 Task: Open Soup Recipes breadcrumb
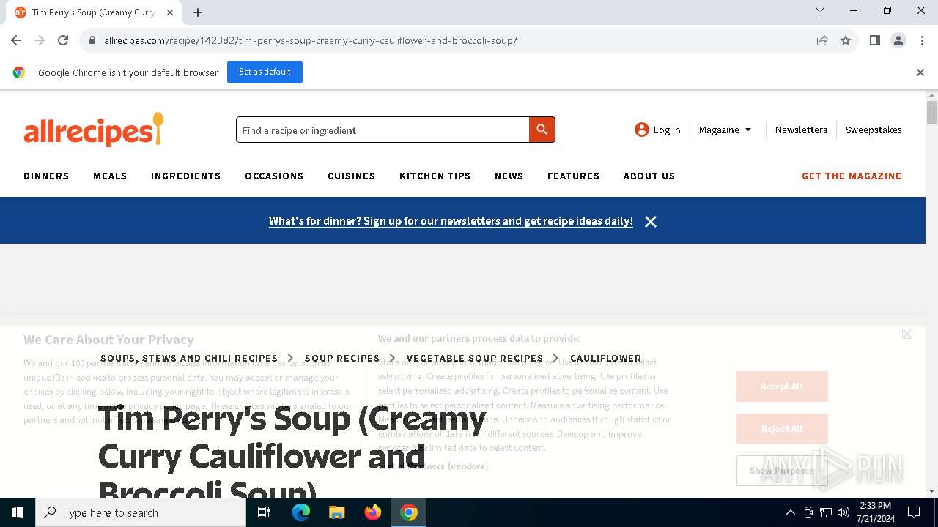pos(342,358)
